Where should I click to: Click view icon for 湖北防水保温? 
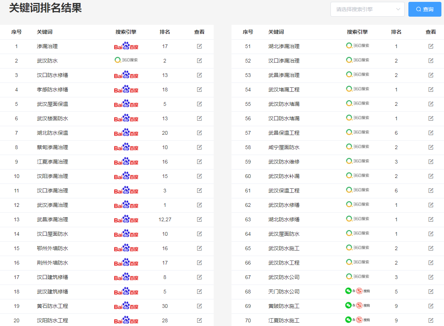tap(199, 132)
